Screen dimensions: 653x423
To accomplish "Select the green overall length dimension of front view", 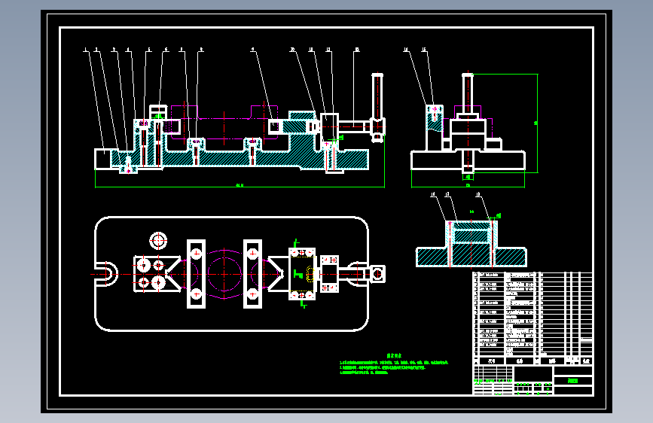I will [240, 187].
